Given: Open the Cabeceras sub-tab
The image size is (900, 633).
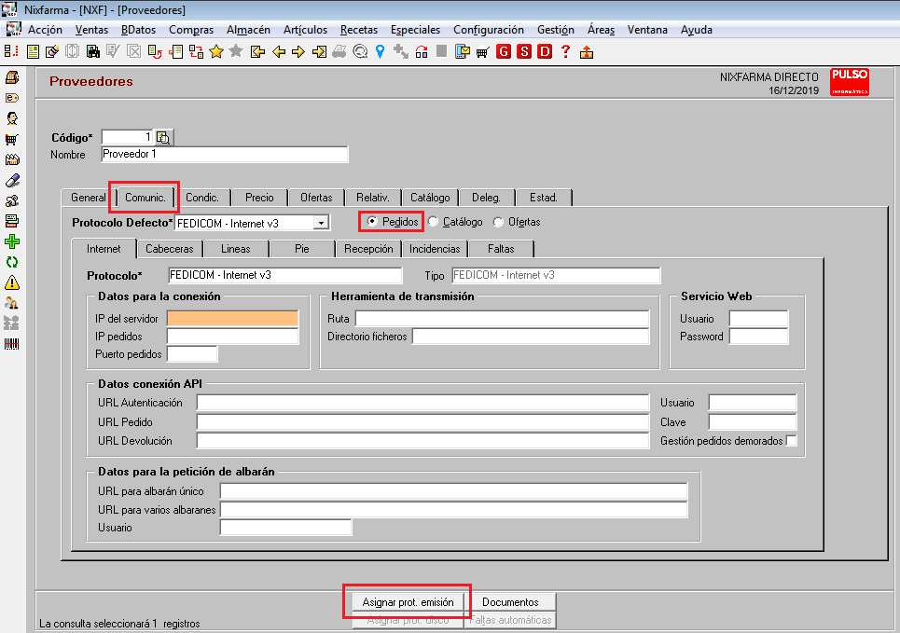Looking at the screenshot, I should point(170,249).
